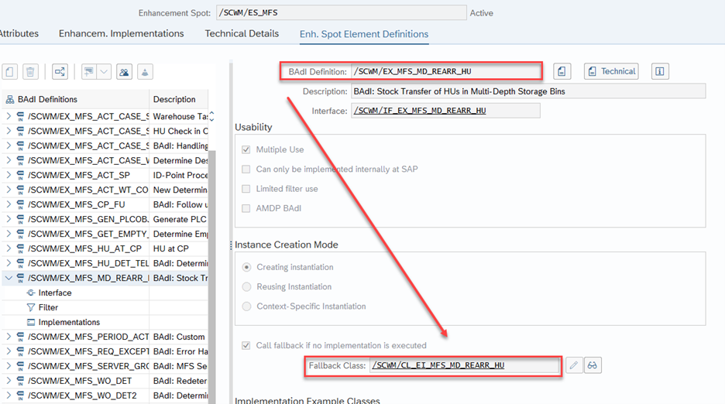
Task: Click the Interface node icon in tree
Action: (30, 293)
